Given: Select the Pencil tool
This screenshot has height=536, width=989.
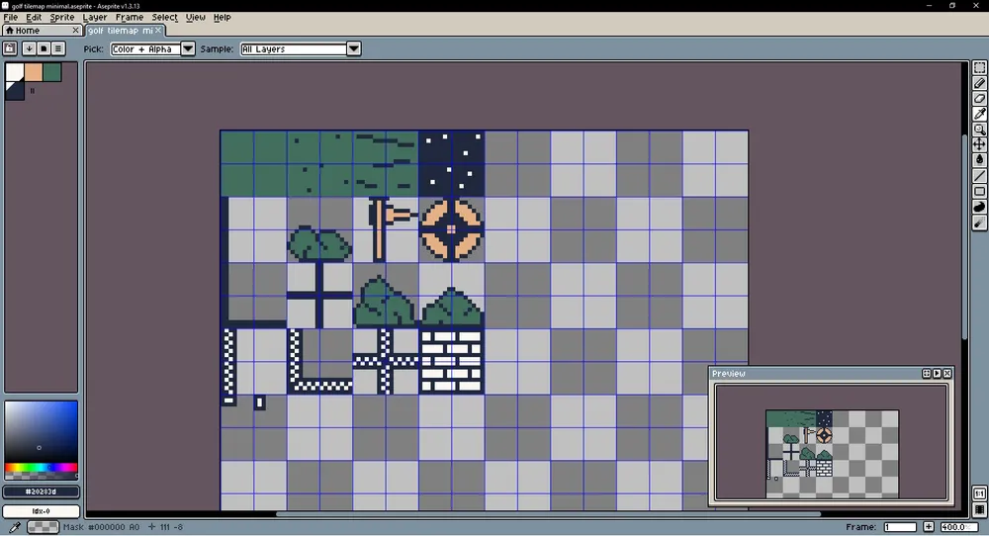Looking at the screenshot, I should pyautogui.click(x=979, y=84).
